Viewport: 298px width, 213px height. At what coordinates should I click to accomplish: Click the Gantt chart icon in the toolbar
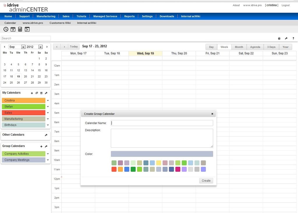[27, 29]
